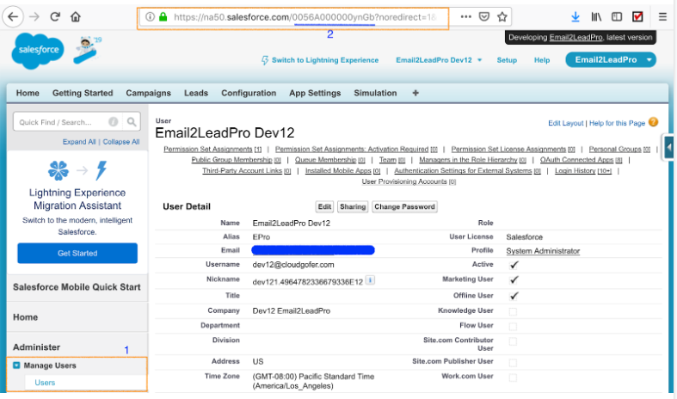Reload the page with the refresh icon
The width and height of the screenshot is (677, 399).
point(55,17)
